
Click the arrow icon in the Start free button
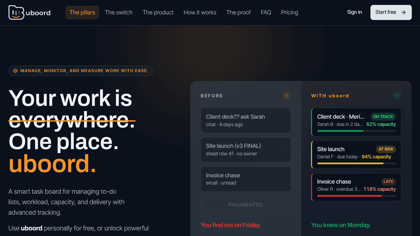click(404, 12)
